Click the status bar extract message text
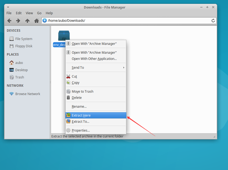Image resolution: width=228 pixels, height=170 pixels. pos(87,136)
